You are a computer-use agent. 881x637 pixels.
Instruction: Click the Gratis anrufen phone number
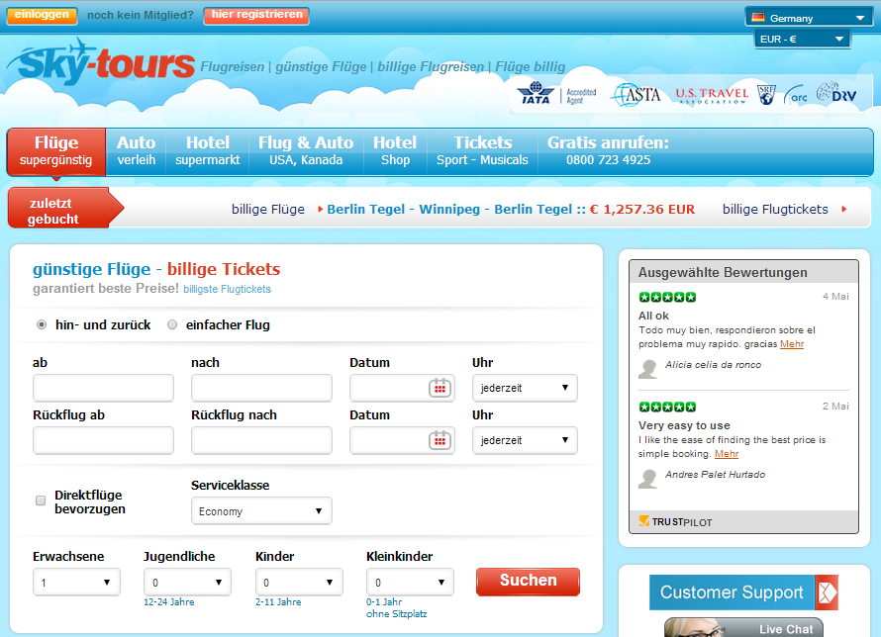[608, 160]
